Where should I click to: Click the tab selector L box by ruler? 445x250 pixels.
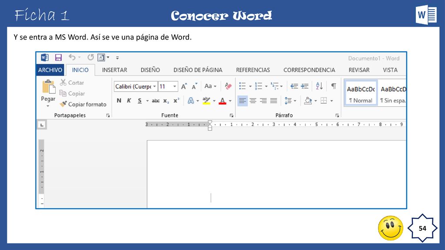[x=42, y=125]
